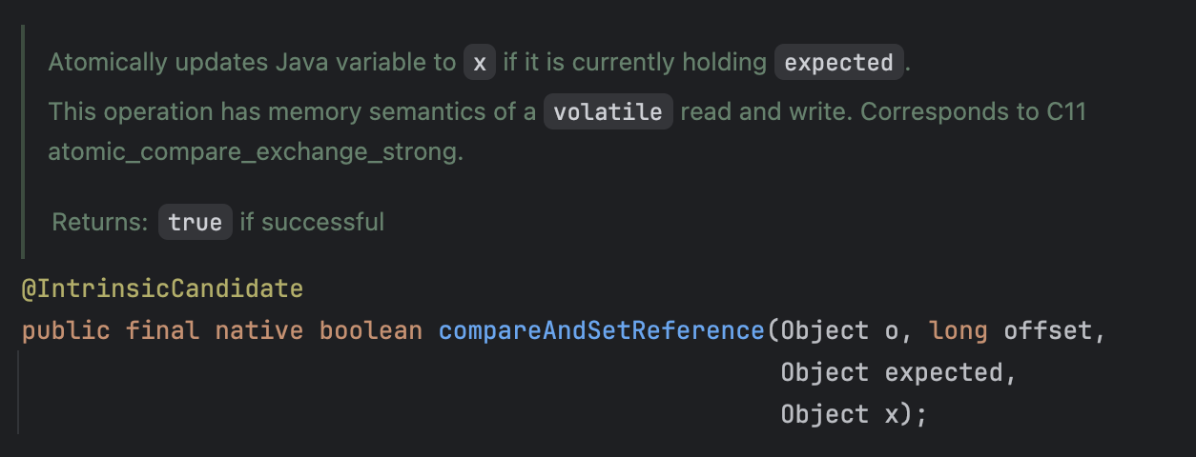1196x457 pixels.
Task: Place cursor on the 'public' keyword
Action: coord(65,331)
